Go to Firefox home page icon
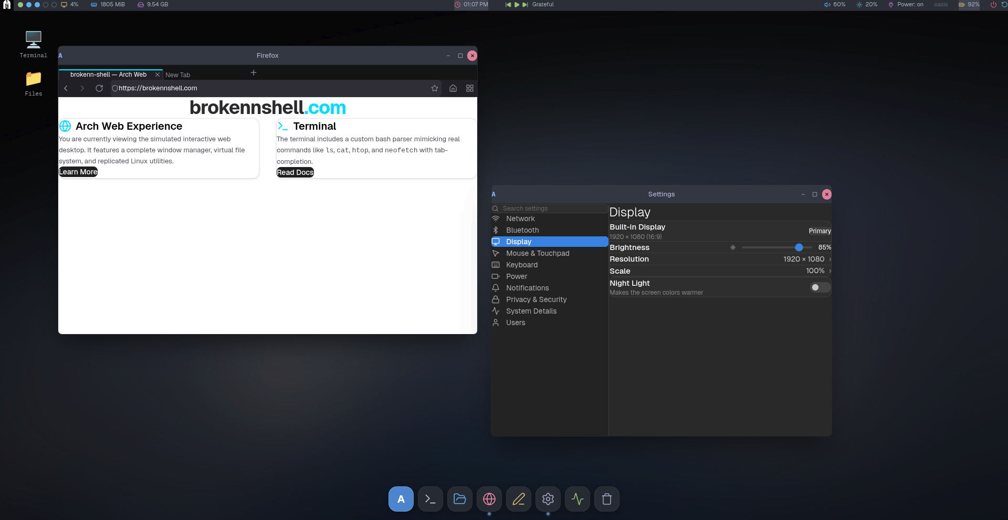 [453, 88]
